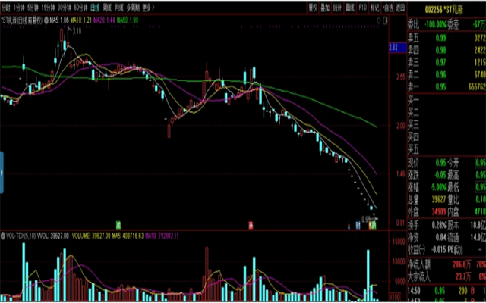The height and width of the screenshot is (303, 486).
Task: Switch to the 5分钟 period tab
Action: (x=34, y=7)
